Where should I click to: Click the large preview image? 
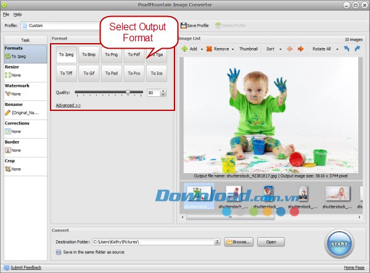tap(271, 115)
